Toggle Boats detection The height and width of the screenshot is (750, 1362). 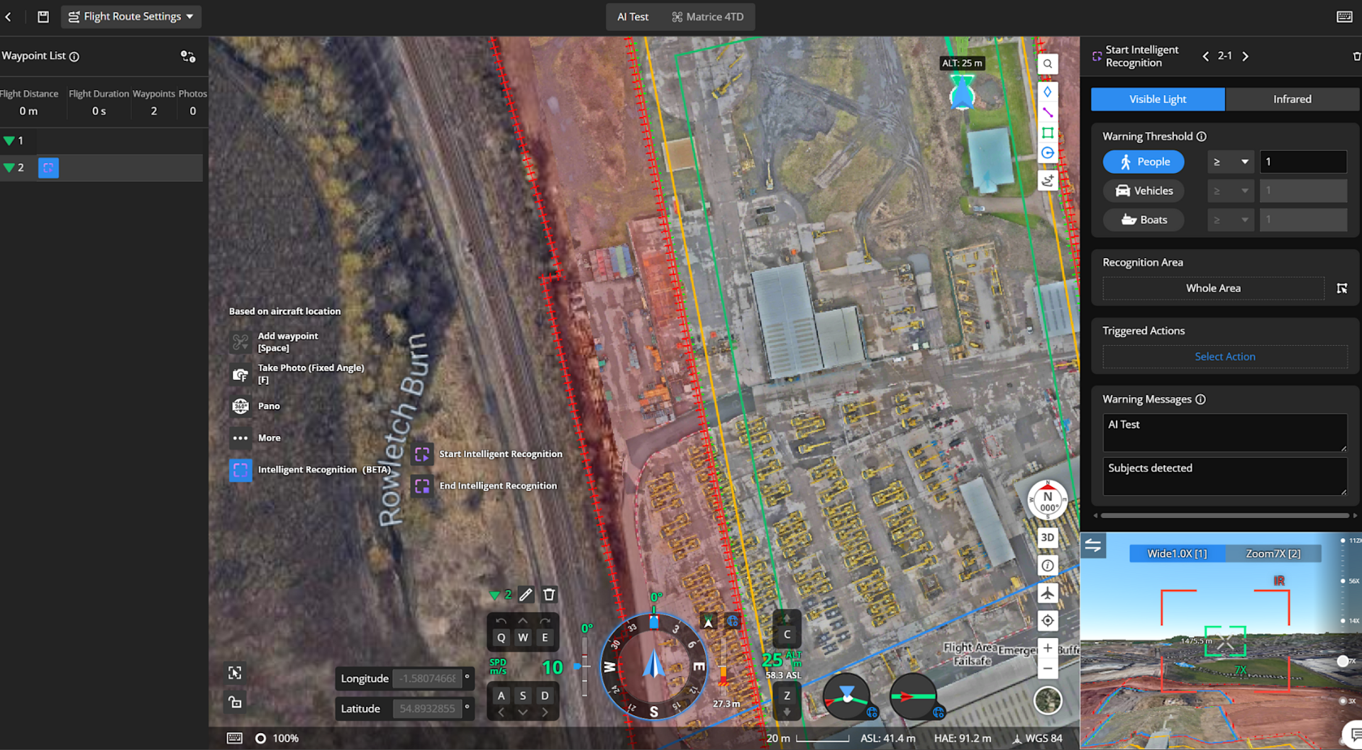(1144, 220)
